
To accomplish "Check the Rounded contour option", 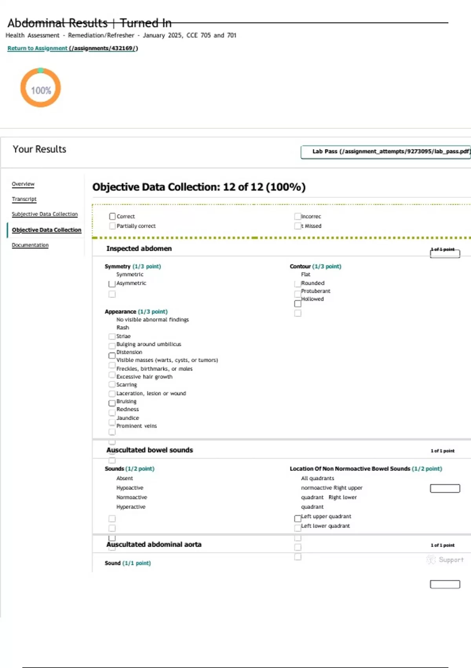I will point(298,283).
